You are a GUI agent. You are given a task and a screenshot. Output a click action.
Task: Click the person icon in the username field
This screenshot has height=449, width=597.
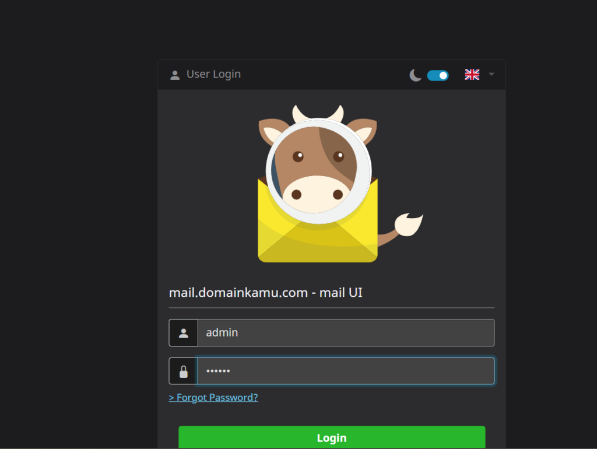tap(183, 332)
